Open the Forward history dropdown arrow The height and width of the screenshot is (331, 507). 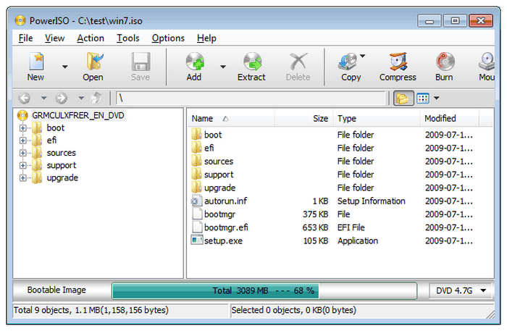coord(81,98)
